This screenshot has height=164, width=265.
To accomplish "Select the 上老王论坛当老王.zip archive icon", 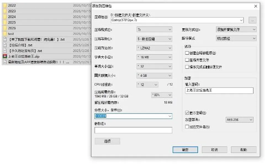I will [5, 56].
